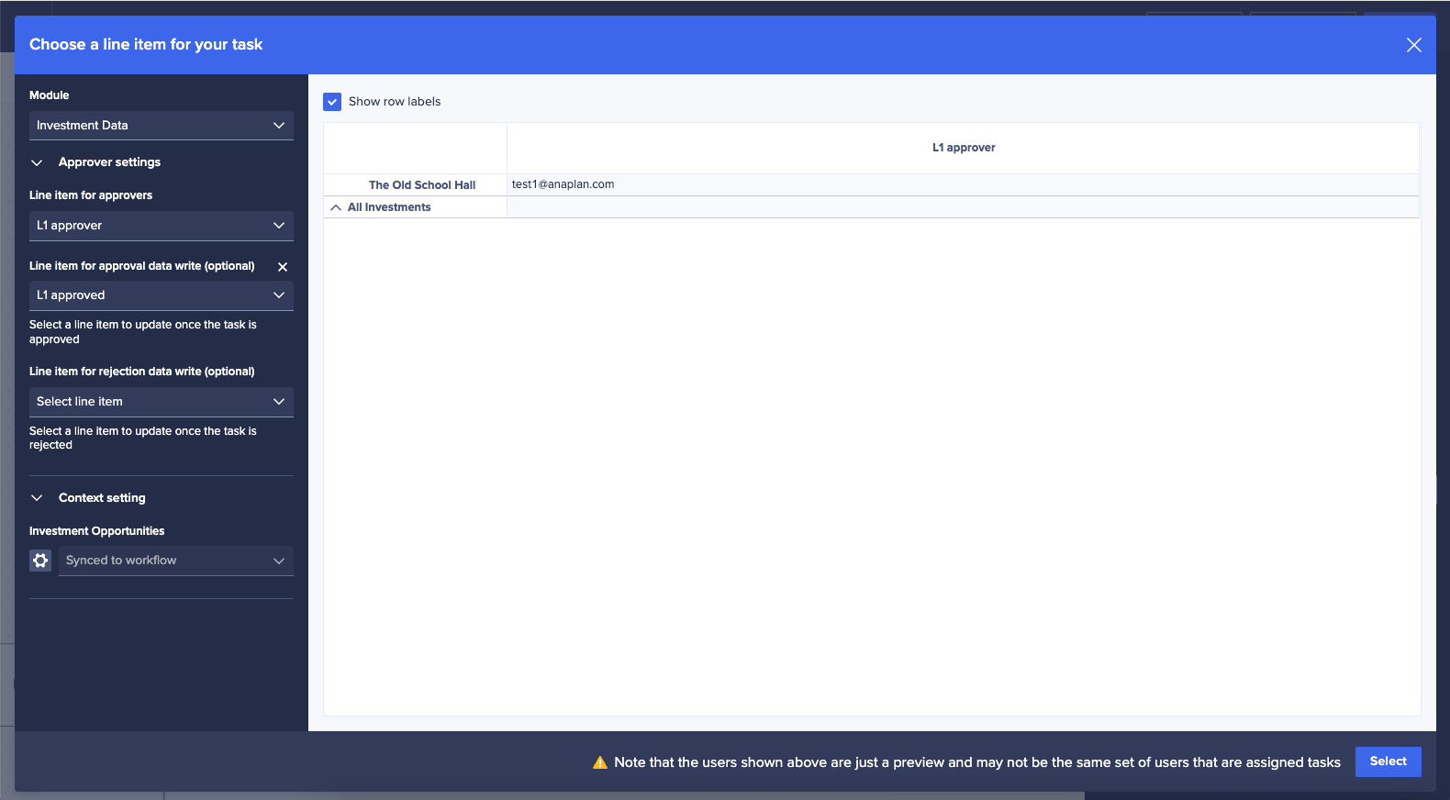Open the Synced to workflow dropdown

tap(176, 561)
